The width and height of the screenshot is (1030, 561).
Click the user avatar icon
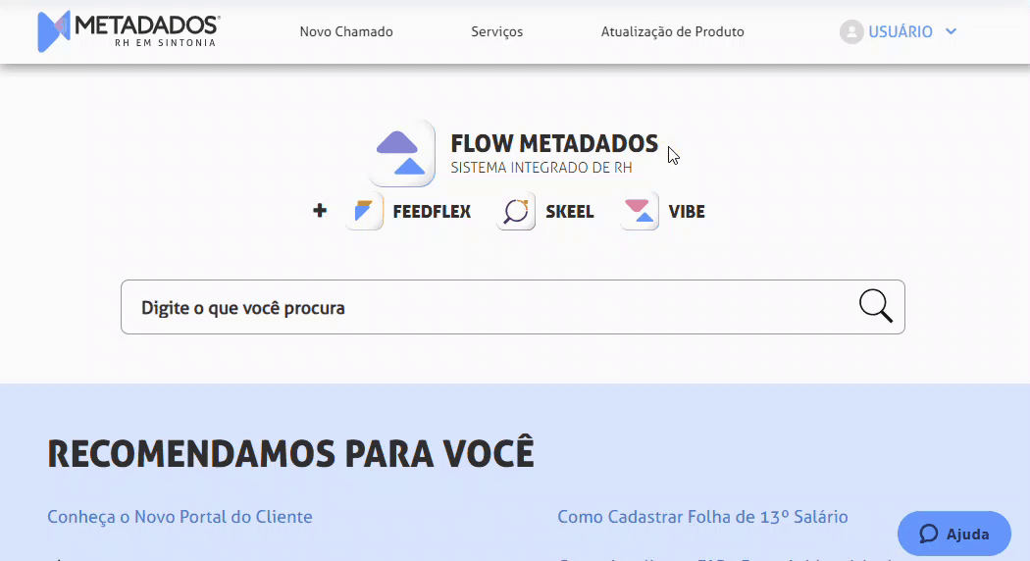(850, 31)
